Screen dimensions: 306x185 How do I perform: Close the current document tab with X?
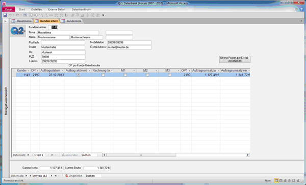(301, 21)
